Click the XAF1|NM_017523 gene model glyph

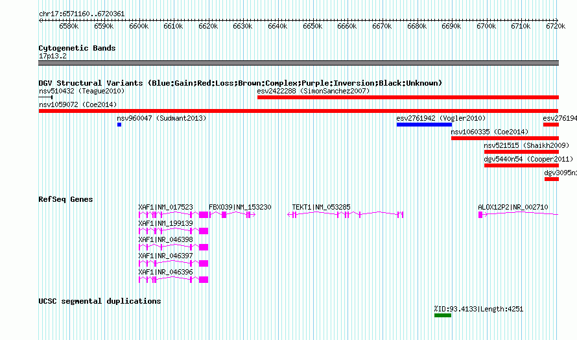point(173,215)
